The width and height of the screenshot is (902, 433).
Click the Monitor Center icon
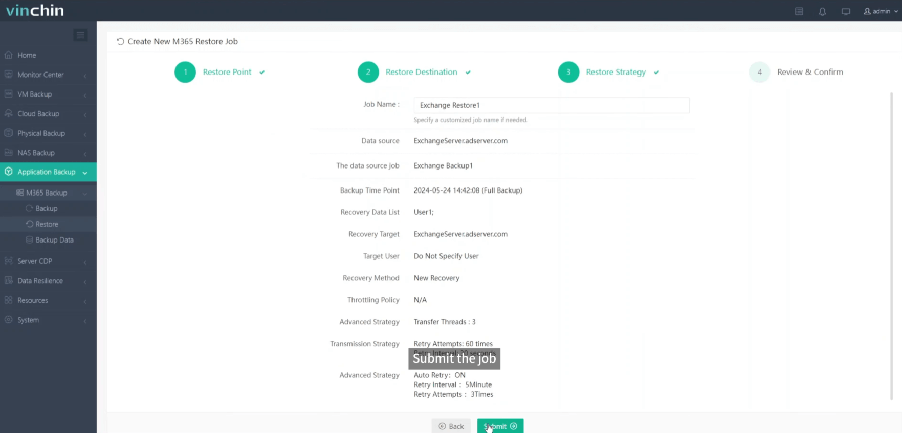coord(8,74)
